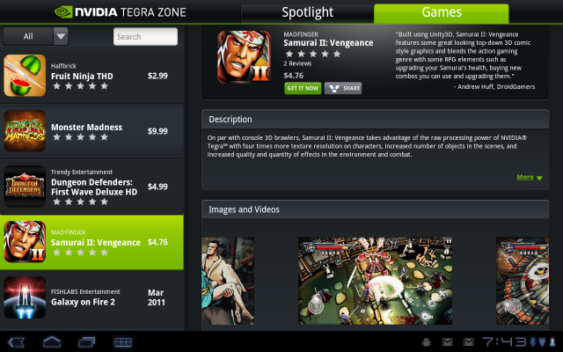Tap the large Samurai II app icon
Viewport: 563px width, 352px height.
tap(244, 56)
